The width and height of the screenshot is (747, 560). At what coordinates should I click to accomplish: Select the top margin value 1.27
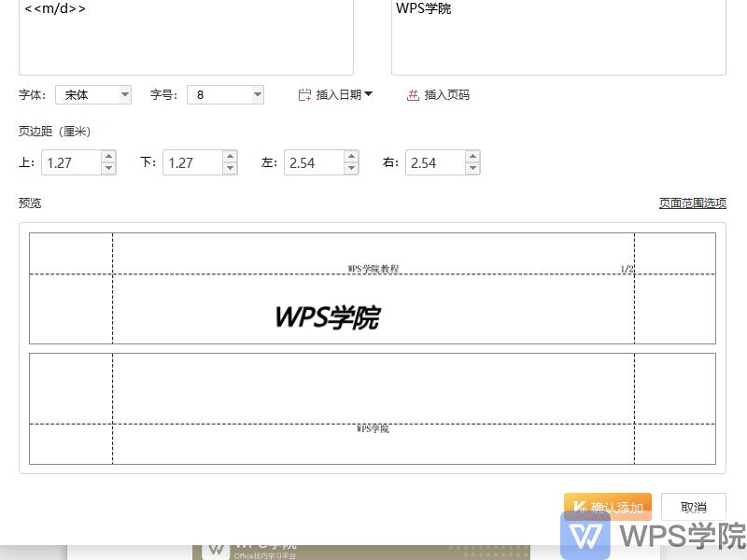[67, 162]
